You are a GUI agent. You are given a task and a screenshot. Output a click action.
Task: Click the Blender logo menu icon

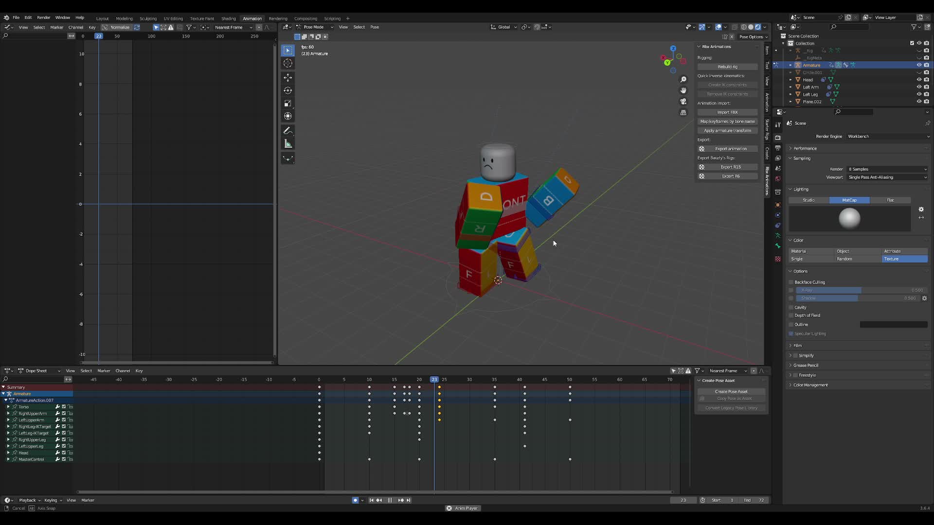pos(6,17)
